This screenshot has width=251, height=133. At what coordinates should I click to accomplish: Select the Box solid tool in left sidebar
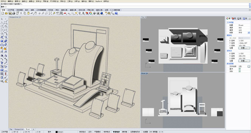(x=2, y=41)
